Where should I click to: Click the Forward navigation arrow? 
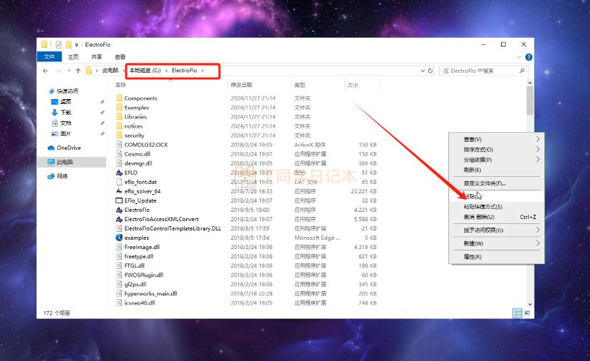pos(58,71)
